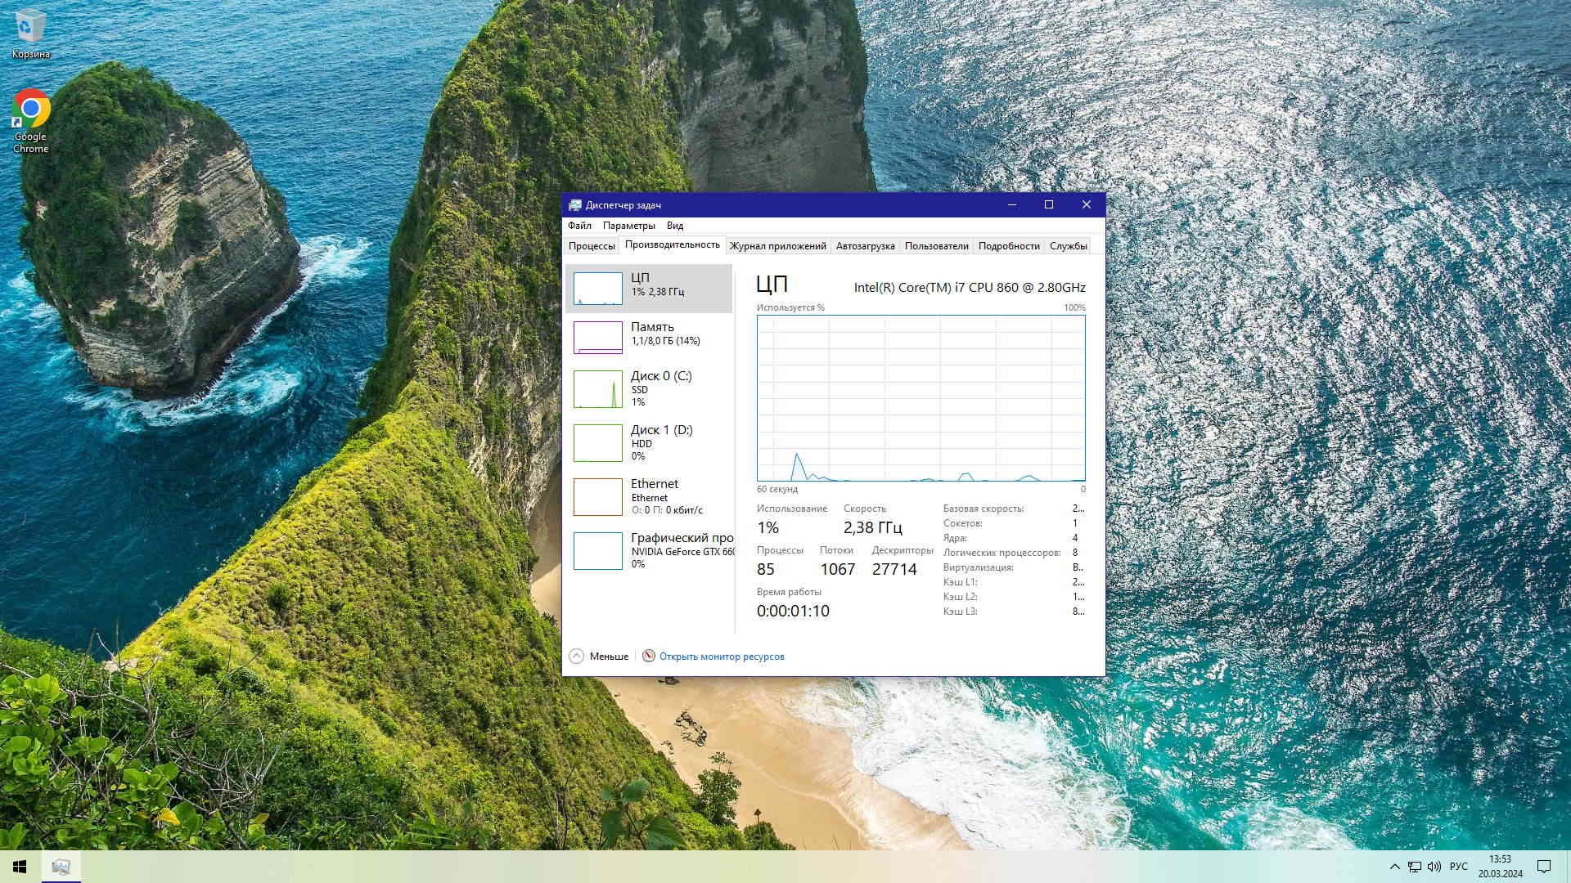Switch to the Автозагрузка tab

865,246
